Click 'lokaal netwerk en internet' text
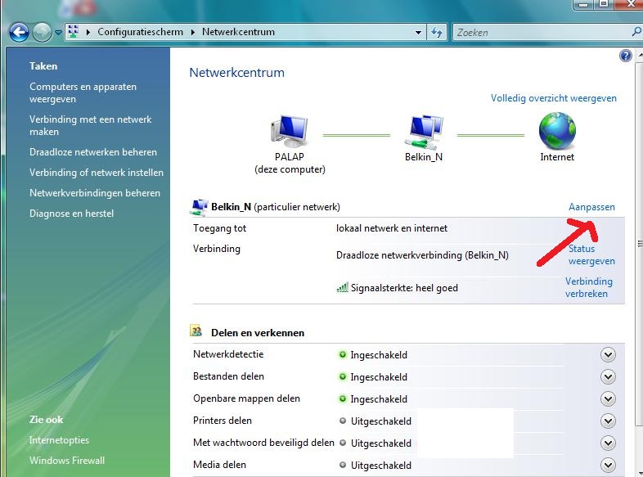Image resolution: width=643 pixels, height=477 pixels. coord(392,228)
